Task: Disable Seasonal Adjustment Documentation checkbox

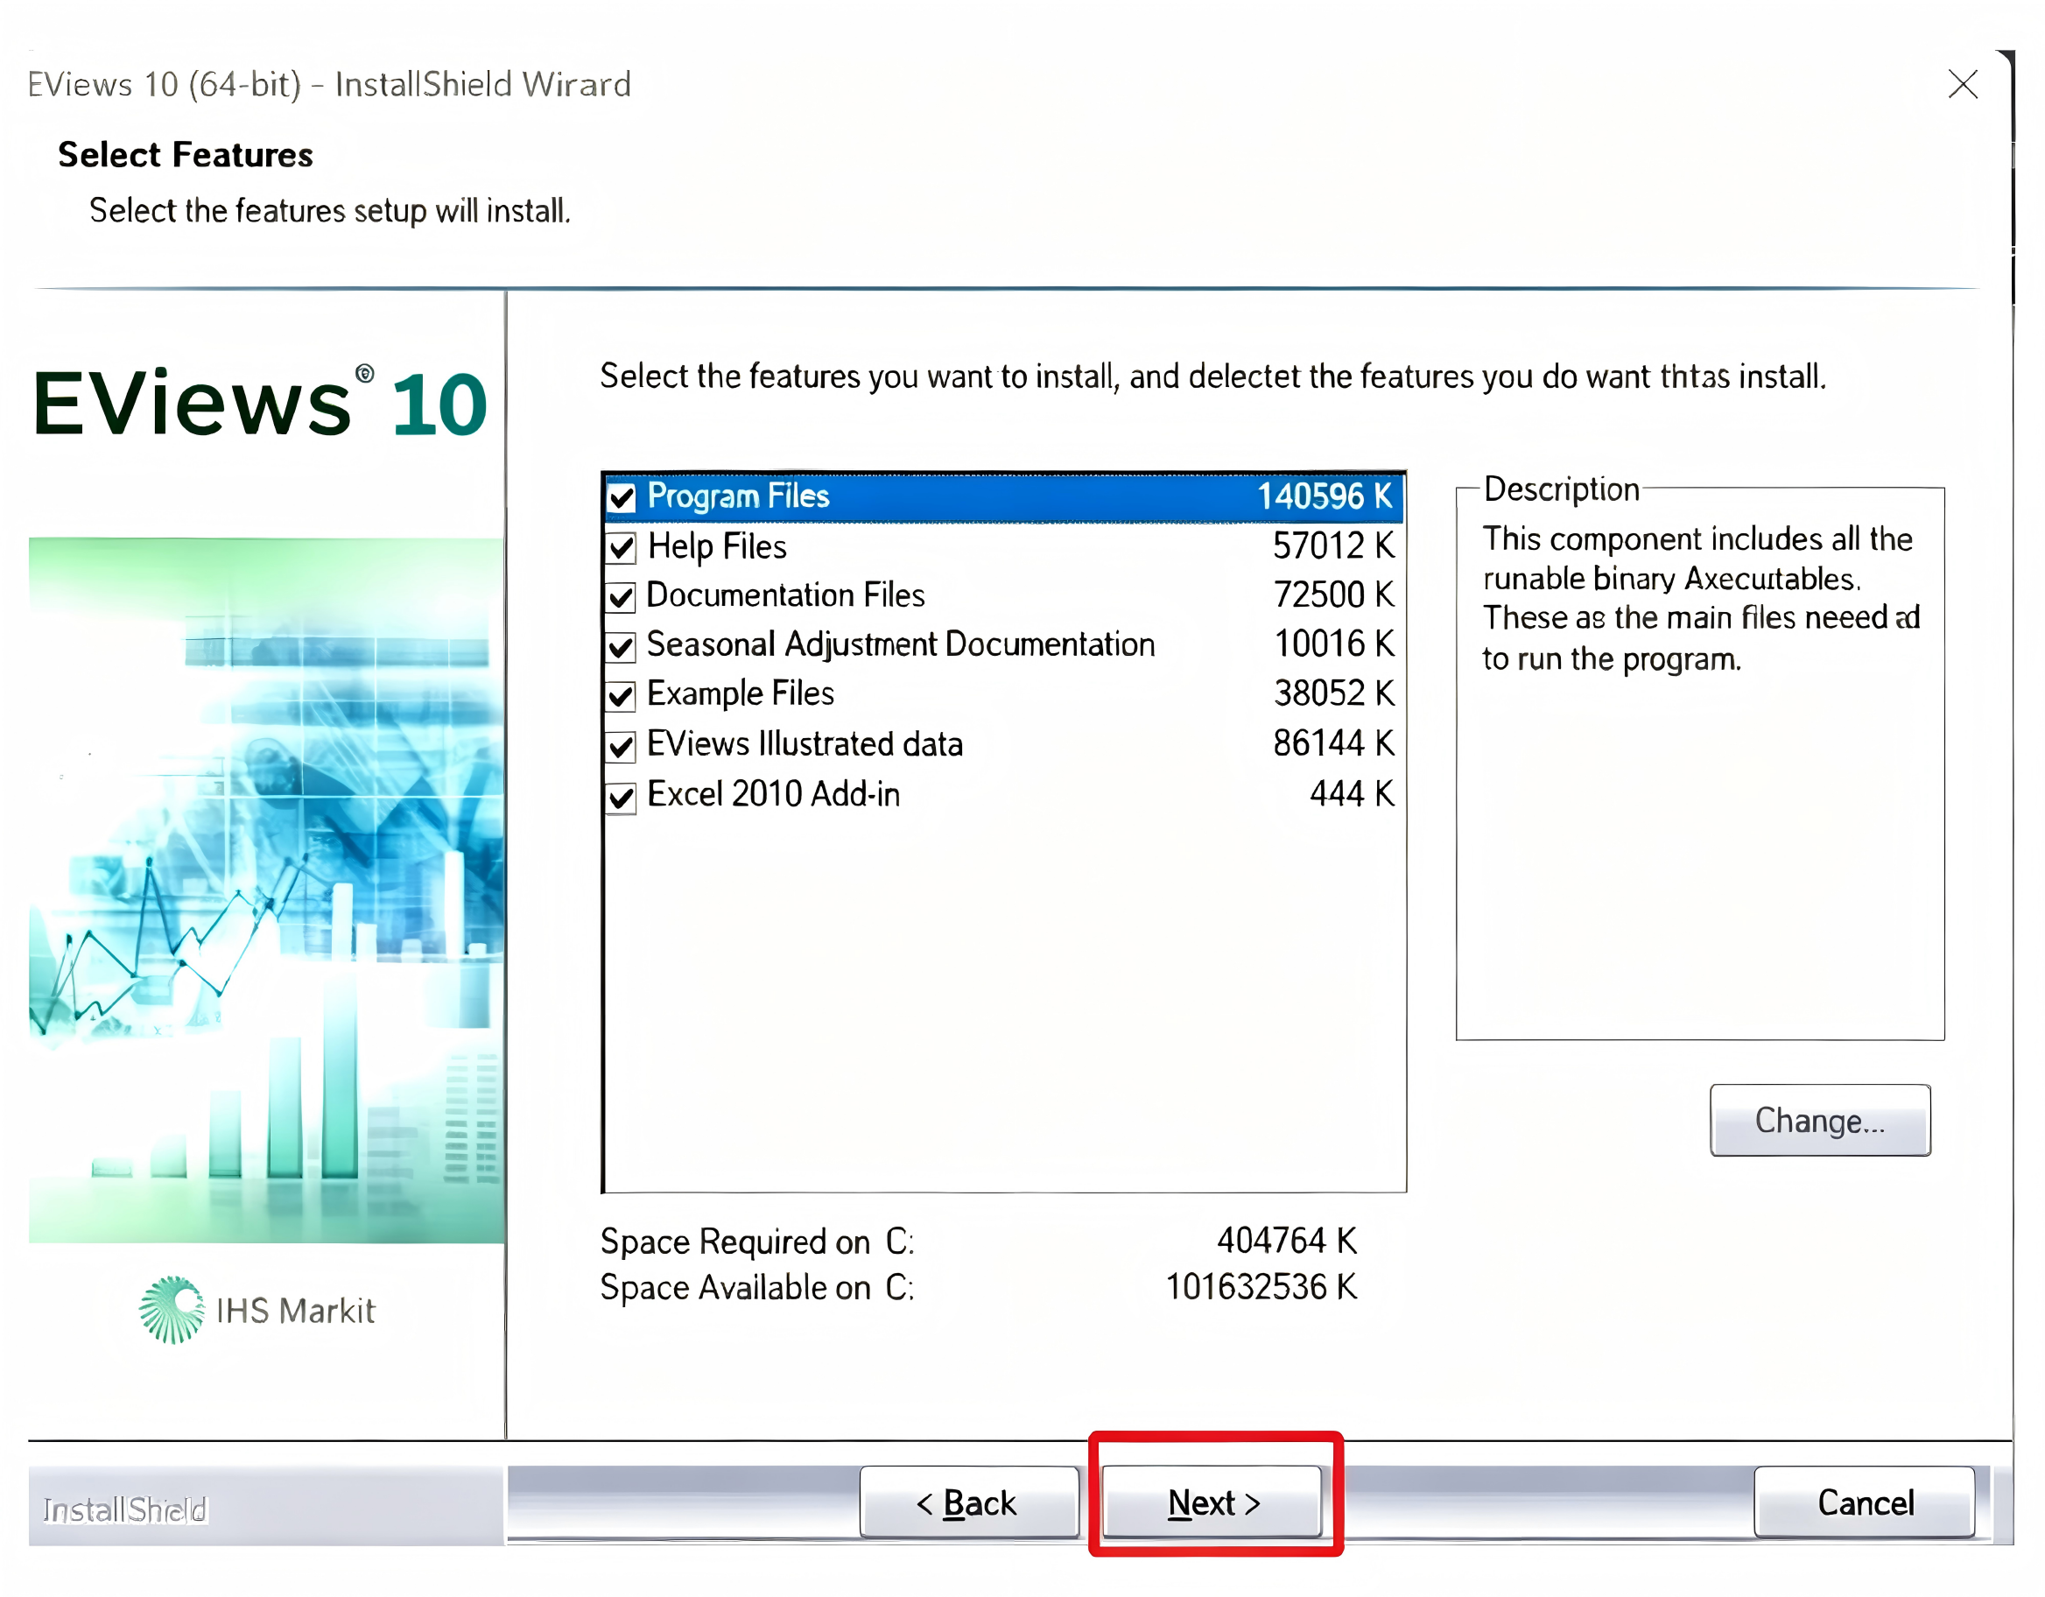Action: coord(622,646)
